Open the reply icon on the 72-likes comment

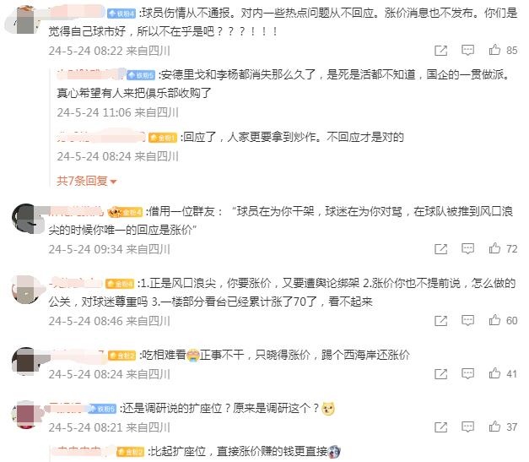(467, 249)
